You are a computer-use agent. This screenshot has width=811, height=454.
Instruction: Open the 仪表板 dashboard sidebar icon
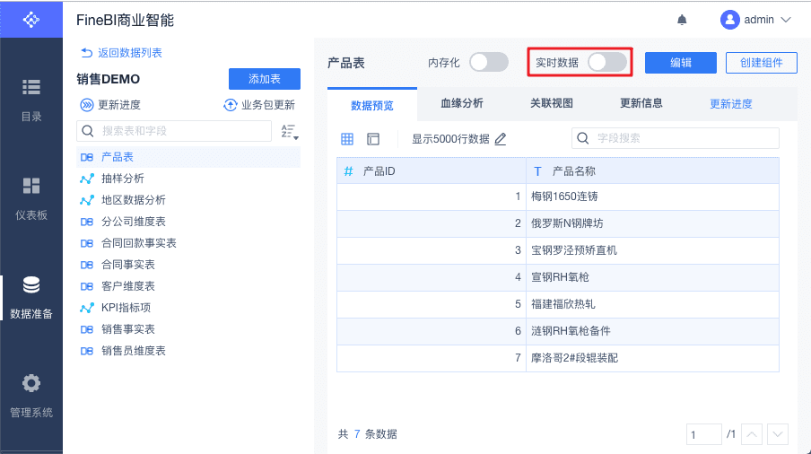[31, 186]
